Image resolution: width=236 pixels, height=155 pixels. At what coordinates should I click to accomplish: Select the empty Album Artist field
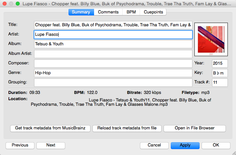[113, 54]
